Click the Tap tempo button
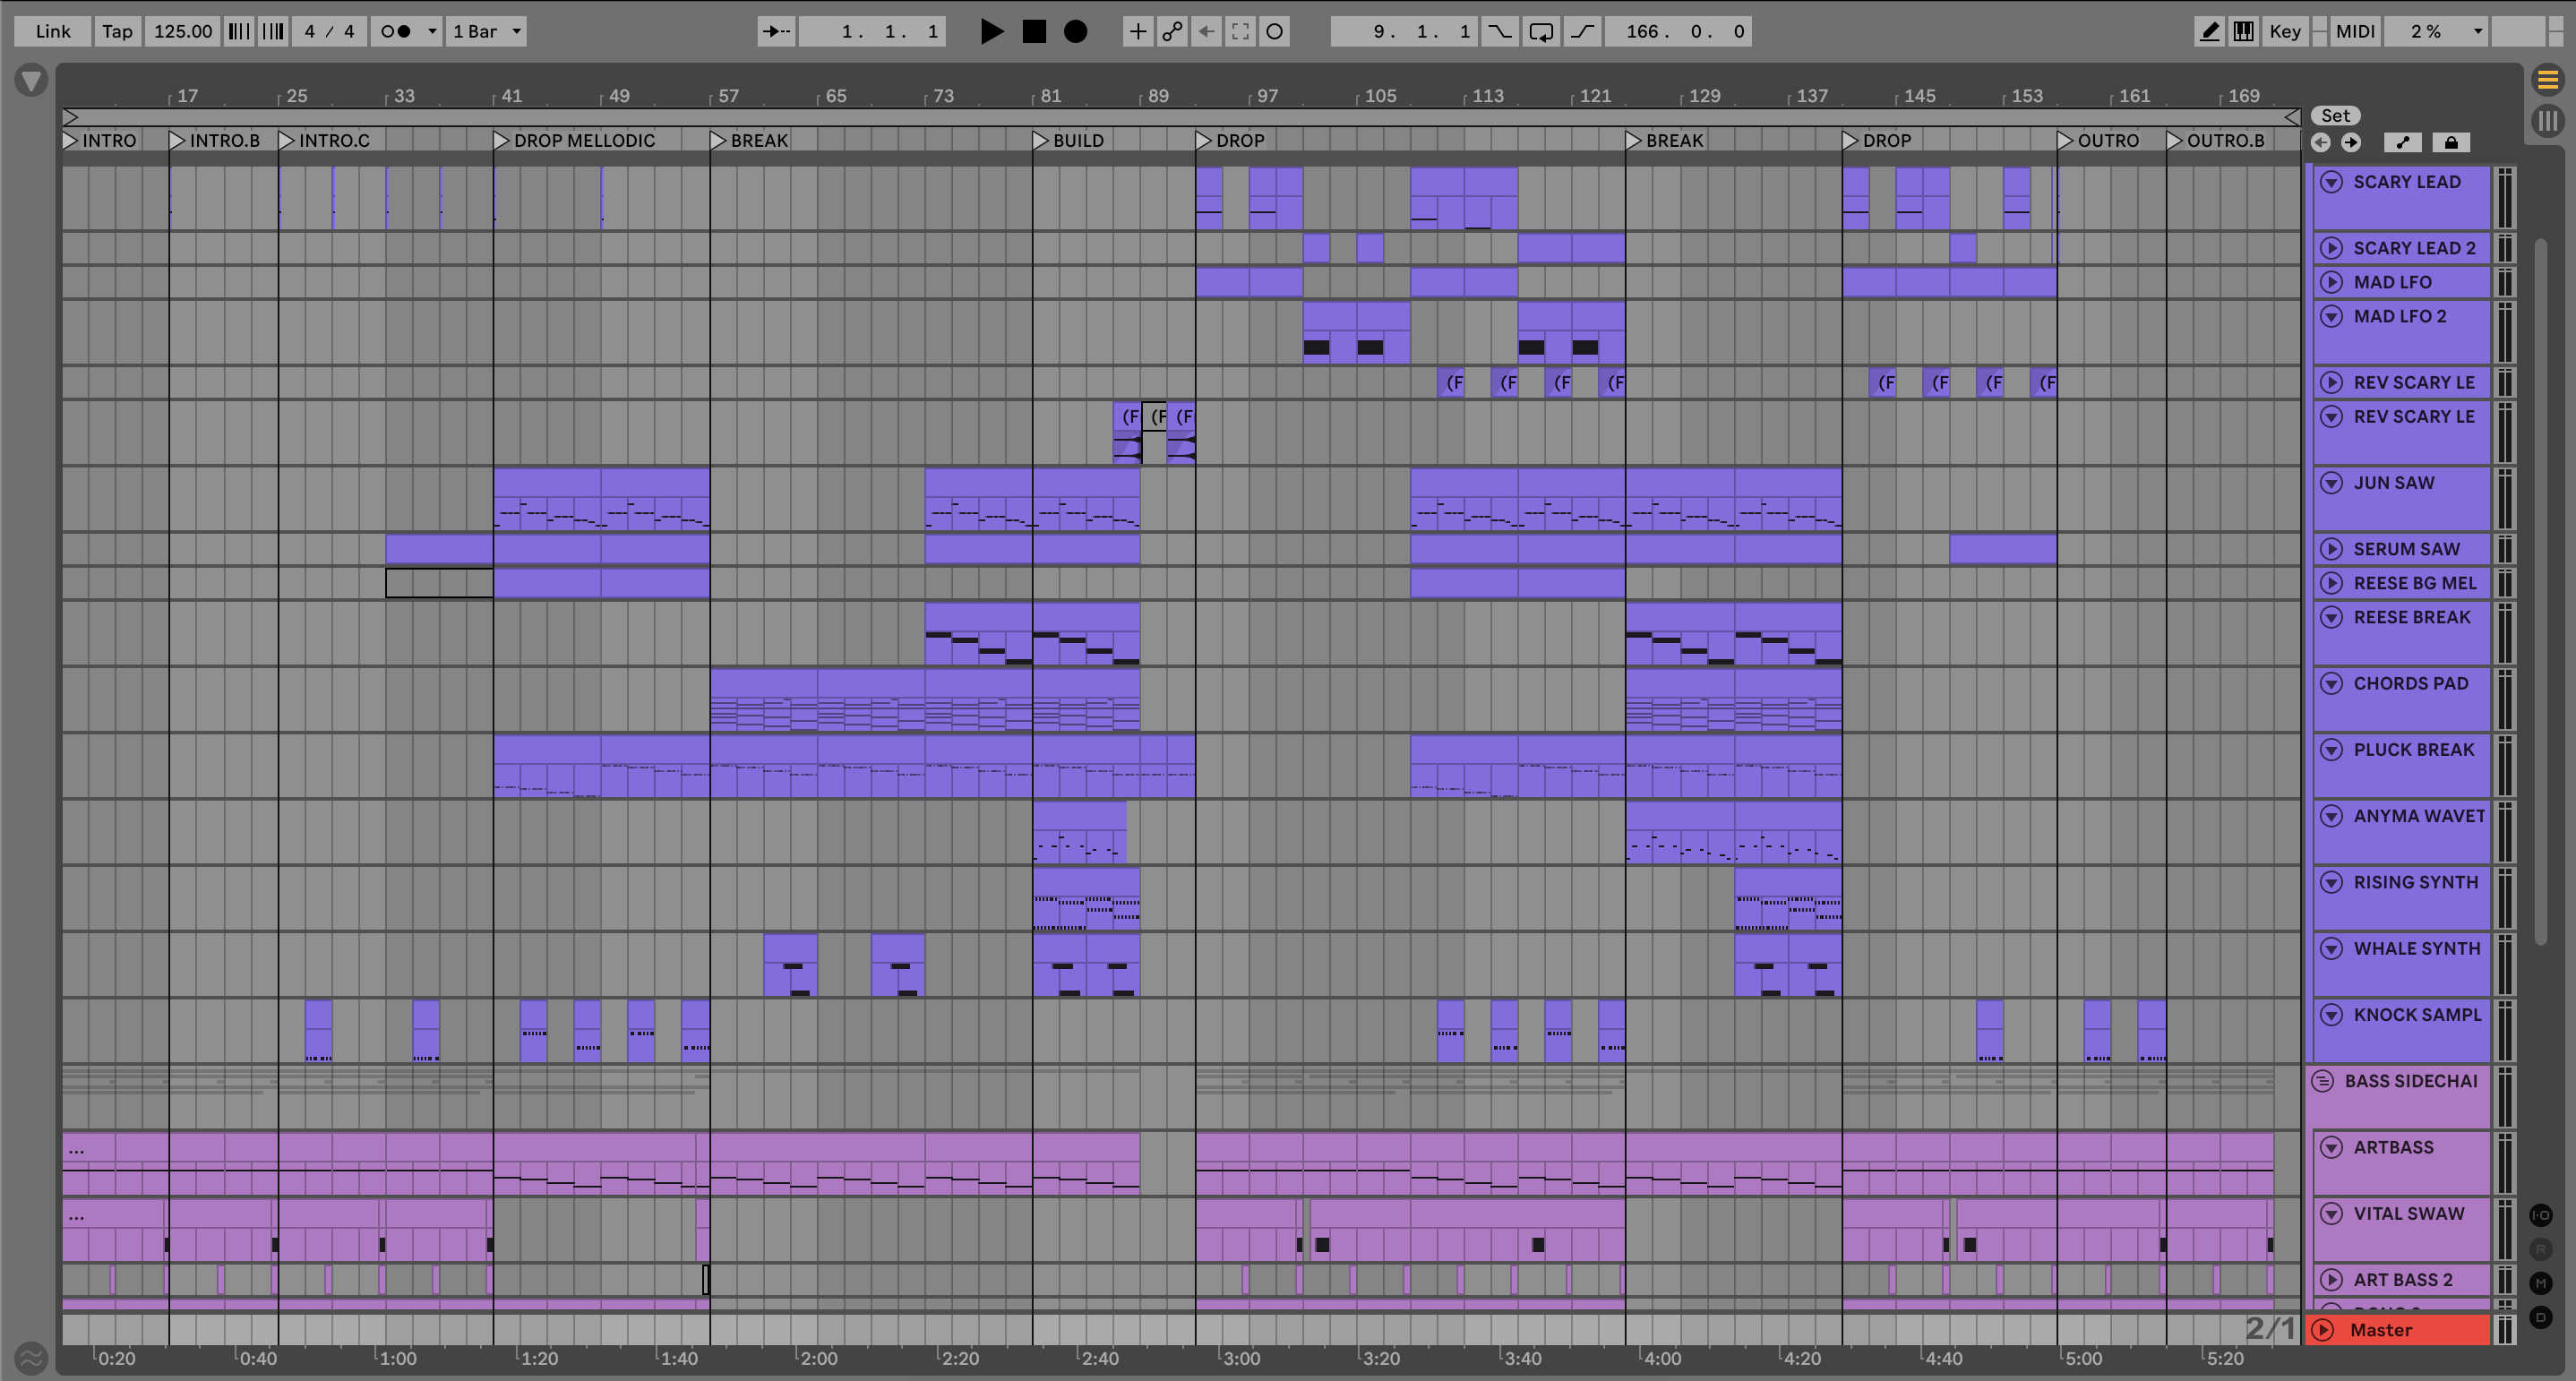 117,31
